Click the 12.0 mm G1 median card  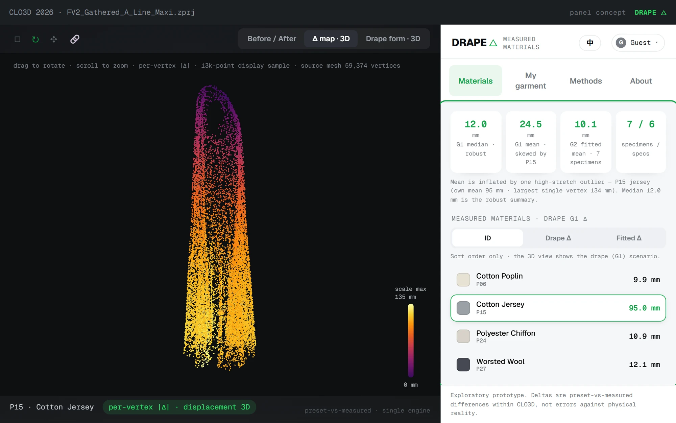(x=476, y=142)
